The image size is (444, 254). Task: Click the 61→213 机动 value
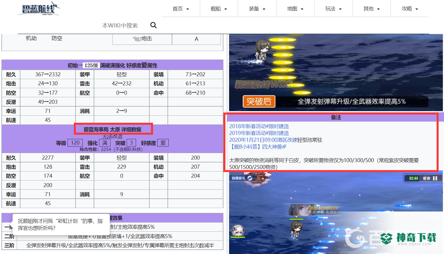pos(195,83)
